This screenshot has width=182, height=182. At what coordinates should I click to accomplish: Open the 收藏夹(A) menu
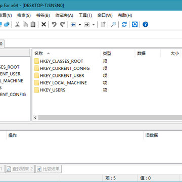(x=64, y=16)
